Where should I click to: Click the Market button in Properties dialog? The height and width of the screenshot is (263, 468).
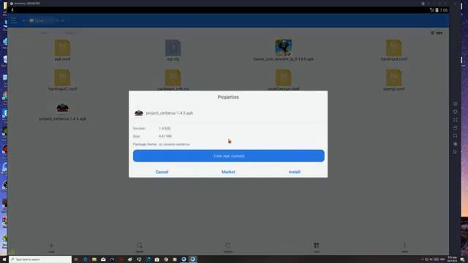pos(228,172)
